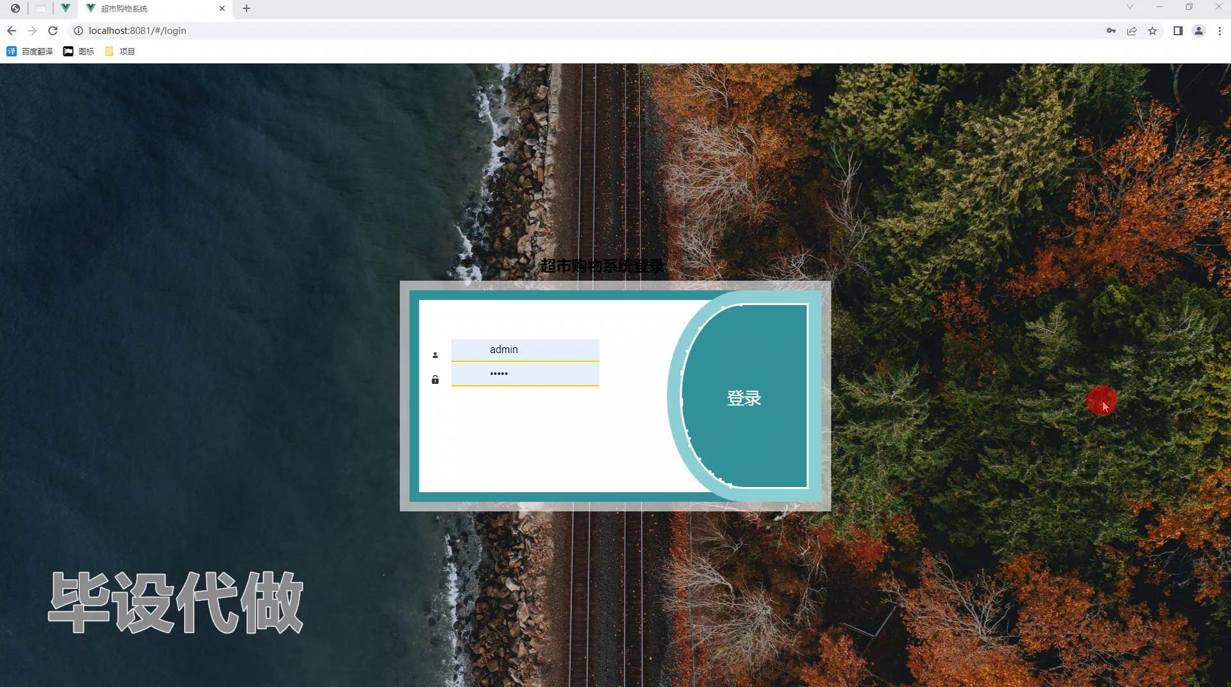Click the user icon beside username
1231x687 pixels.
(435, 355)
